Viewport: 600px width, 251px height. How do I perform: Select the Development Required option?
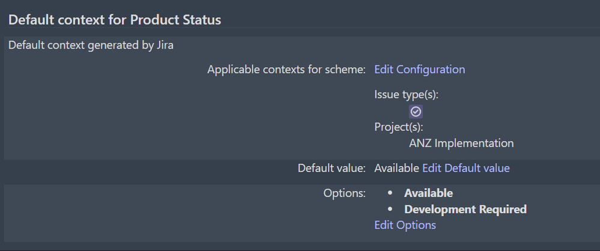point(465,209)
